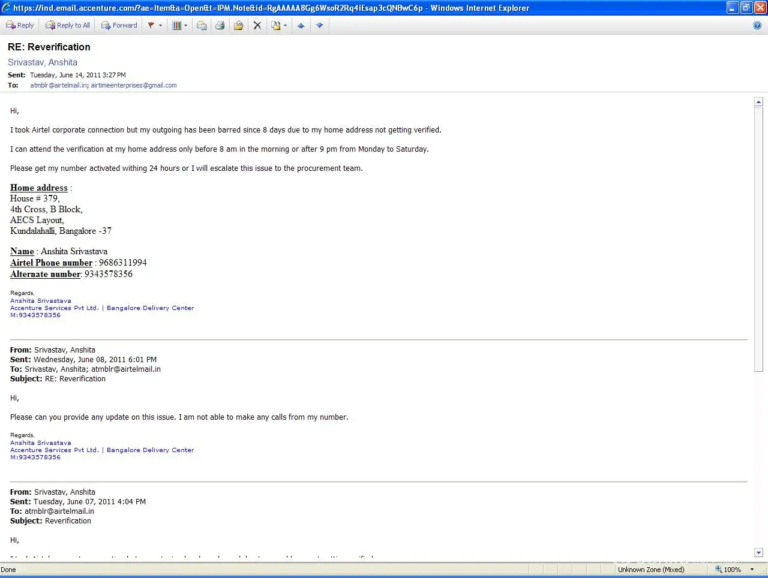Viewport: 768px width, 578px height.
Task: Print the email using the printer icon
Action: point(220,25)
